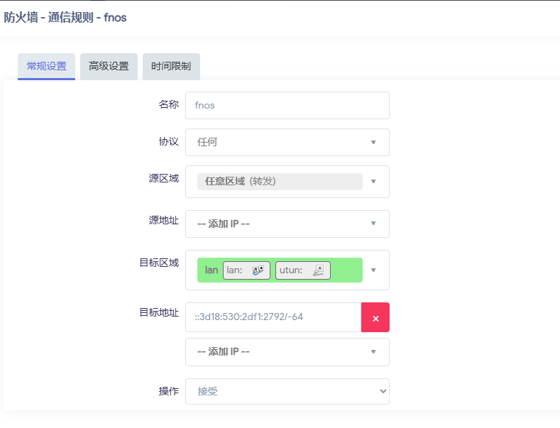
Task: Switch to the 常规设置 tab
Action: point(46,66)
